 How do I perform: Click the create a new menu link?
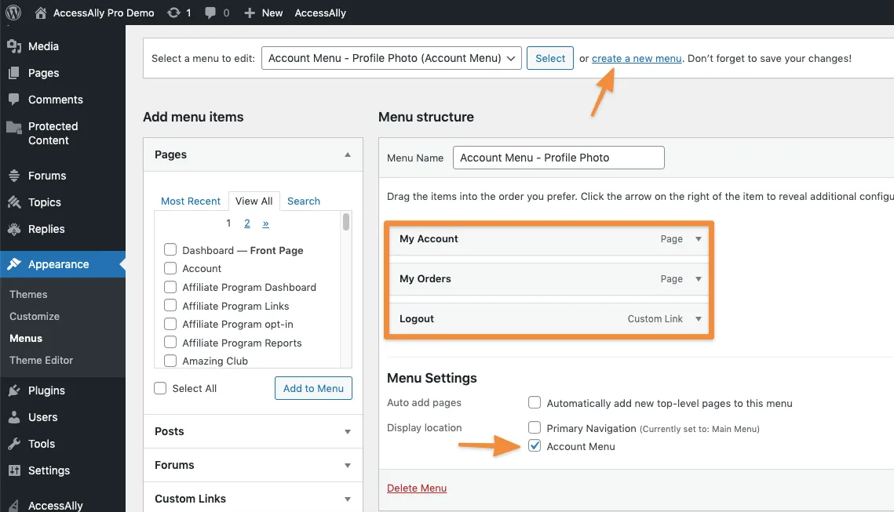[636, 58]
